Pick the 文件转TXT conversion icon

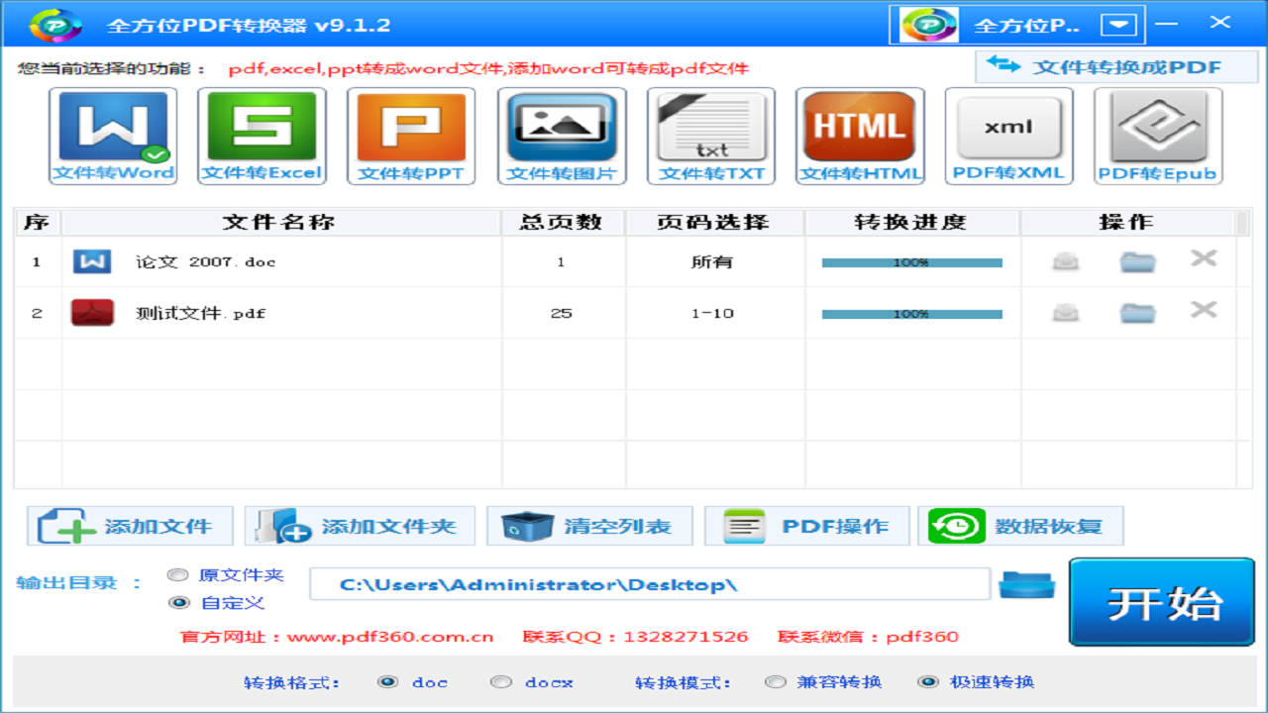(711, 136)
